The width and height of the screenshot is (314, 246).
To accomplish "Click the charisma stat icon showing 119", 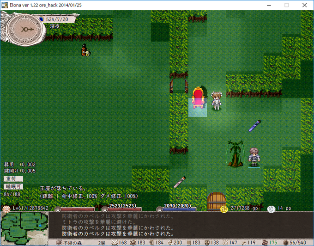I will tap(244, 243).
